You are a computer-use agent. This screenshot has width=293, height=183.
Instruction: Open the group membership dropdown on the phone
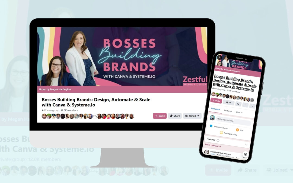[228, 102]
